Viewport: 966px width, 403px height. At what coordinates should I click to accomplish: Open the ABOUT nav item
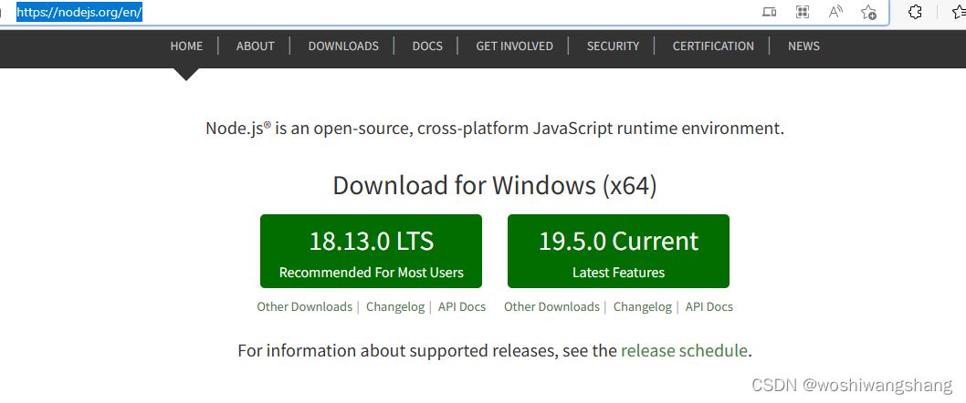(255, 46)
